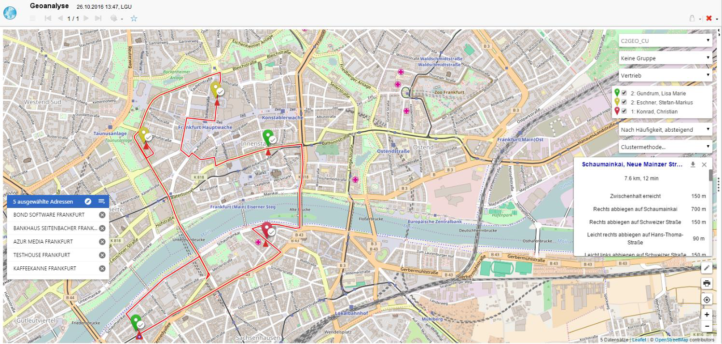Image resolution: width=722 pixels, height=344 pixels.
Task: Mark Geoanalyse as favorite with star
Action: tap(134, 18)
